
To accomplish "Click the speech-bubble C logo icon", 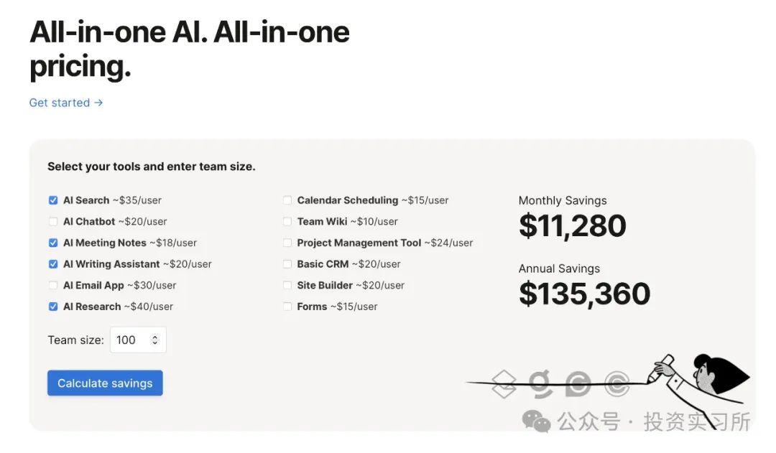I will [x=578, y=383].
